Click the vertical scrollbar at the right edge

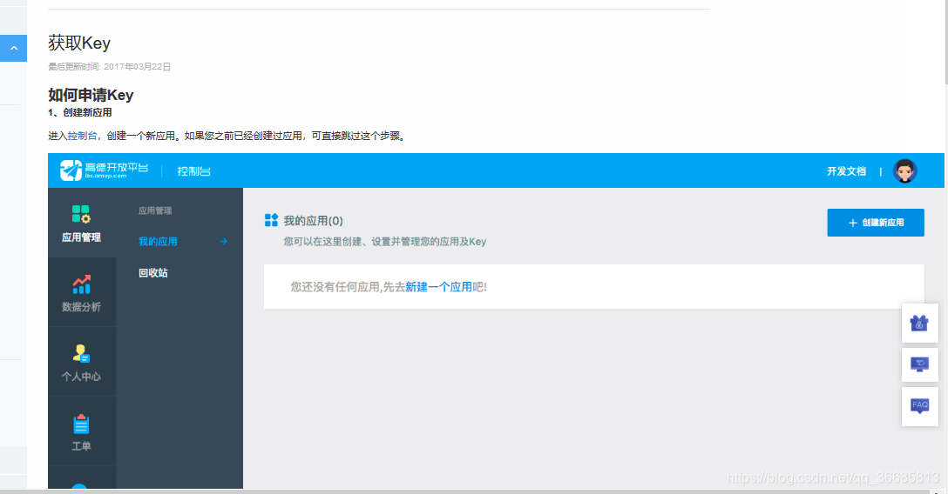click(945, 43)
